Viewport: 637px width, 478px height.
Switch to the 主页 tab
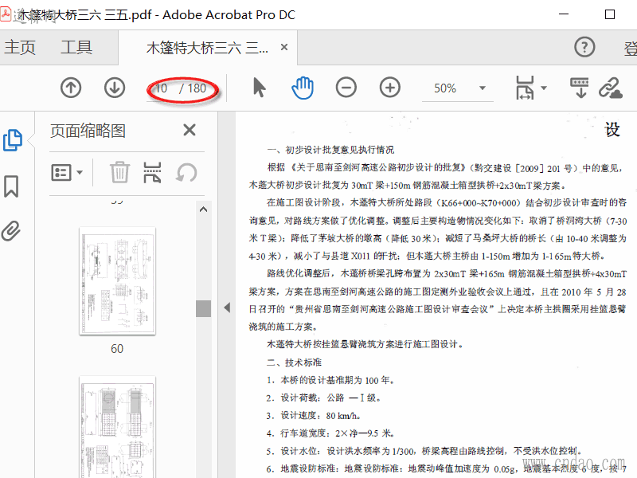tap(20, 48)
